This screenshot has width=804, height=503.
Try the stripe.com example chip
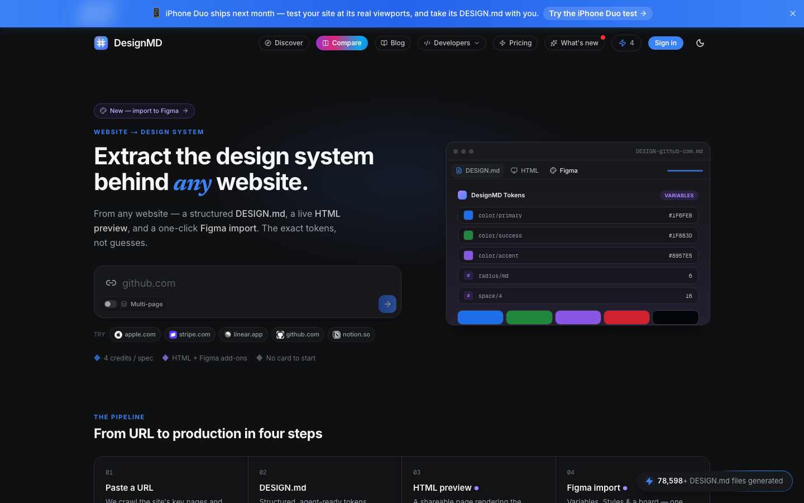[x=190, y=335]
